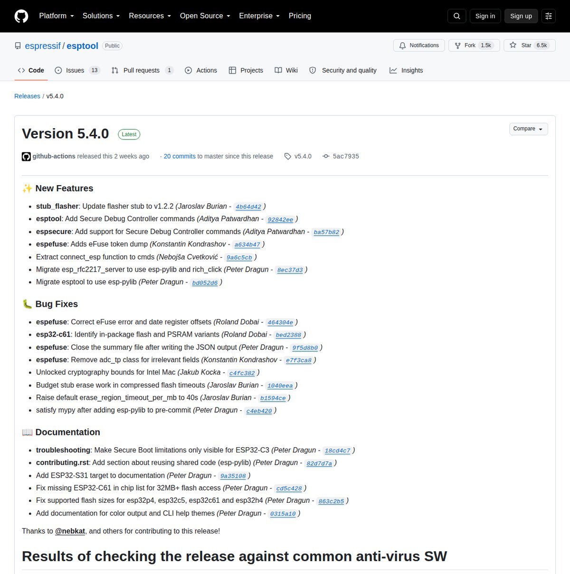Click the commit icon next to 5ac7935
The width and height of the screenshot is (570, 574).
(x=326, y=156)
